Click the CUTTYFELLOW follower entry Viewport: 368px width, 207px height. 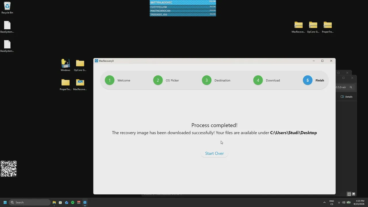pyautogui.click(x=183, y=7)
